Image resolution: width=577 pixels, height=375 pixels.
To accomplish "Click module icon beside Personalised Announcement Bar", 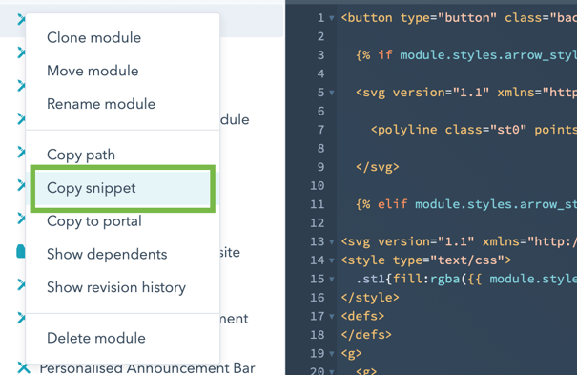I will pos(24,367).
